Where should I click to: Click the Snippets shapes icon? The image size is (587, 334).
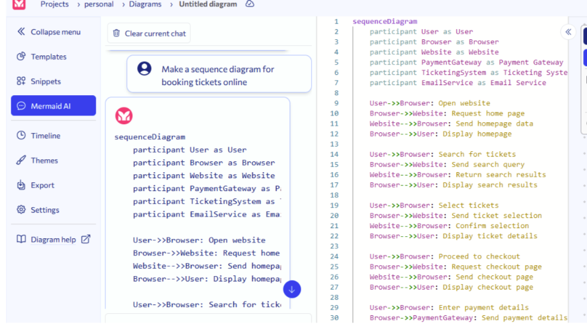(x=21, y=81)
